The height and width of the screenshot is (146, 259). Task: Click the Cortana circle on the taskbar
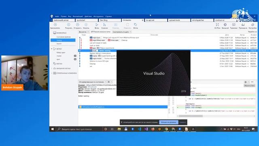coord(106,129)
